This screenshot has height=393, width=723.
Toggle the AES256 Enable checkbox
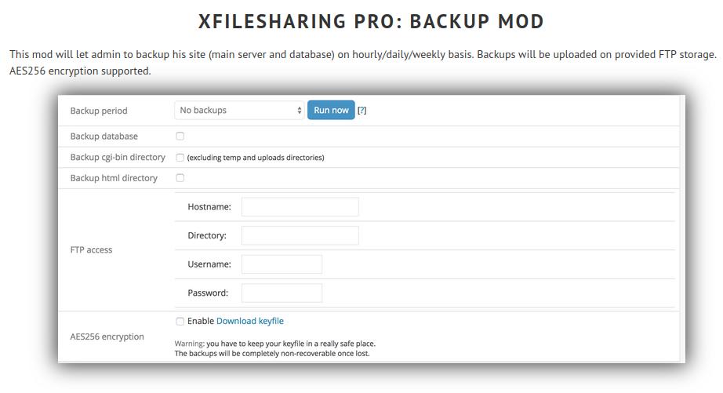180,322
